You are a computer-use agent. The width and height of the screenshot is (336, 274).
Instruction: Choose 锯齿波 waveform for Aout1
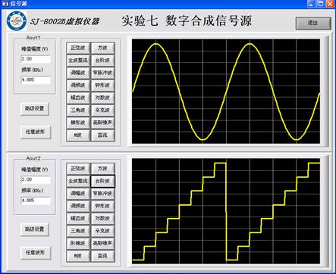point(78,98)
